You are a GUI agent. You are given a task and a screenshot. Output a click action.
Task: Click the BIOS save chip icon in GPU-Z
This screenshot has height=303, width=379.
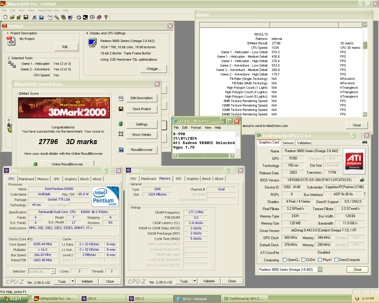click(362, 180)
